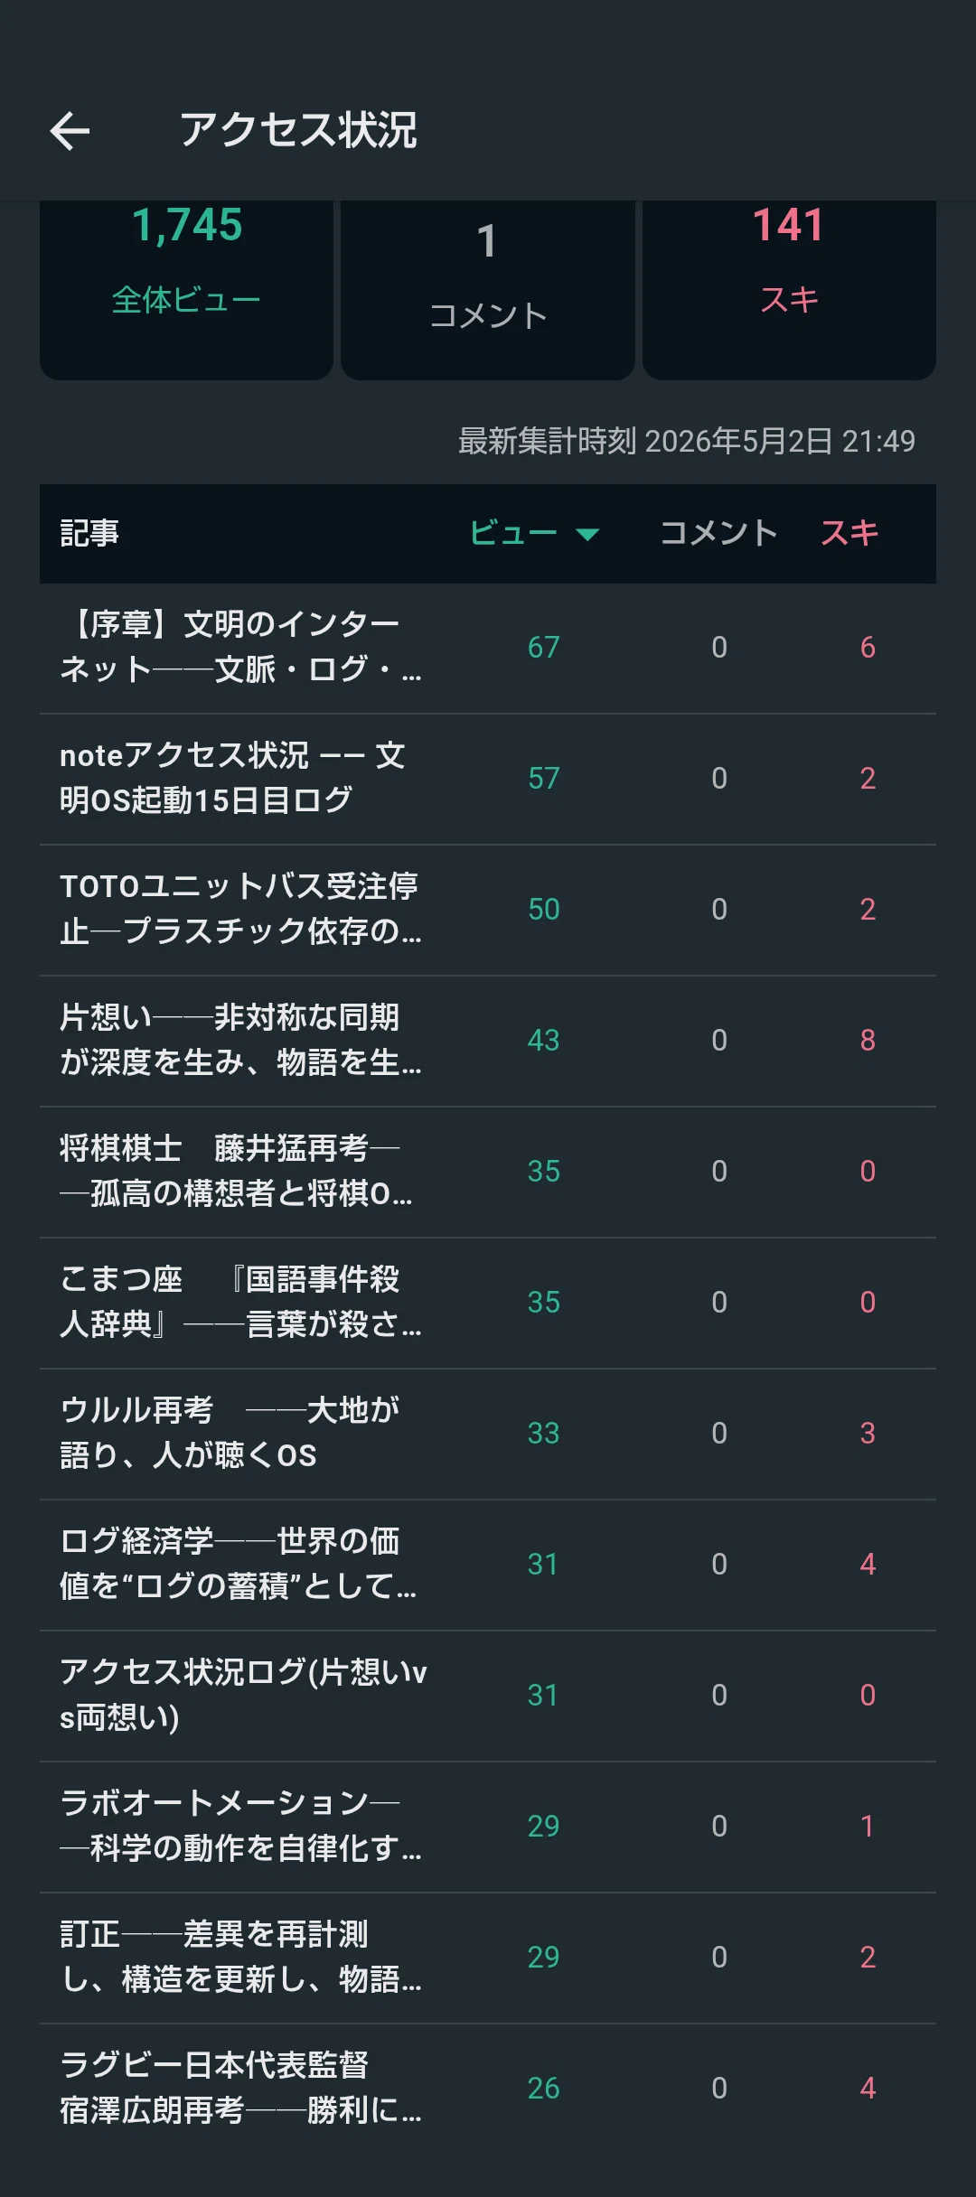Select the スキ 141 summary card
976x2197 pixels.
point(789,289)
